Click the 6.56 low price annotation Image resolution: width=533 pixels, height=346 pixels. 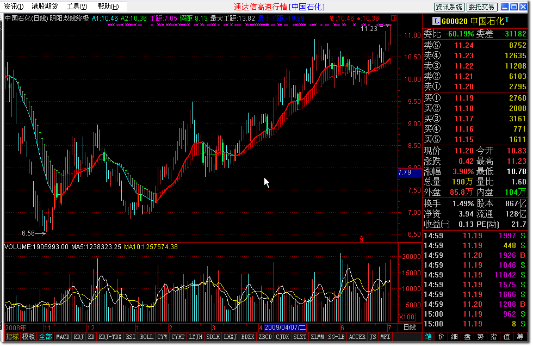[x=28, y=233]
